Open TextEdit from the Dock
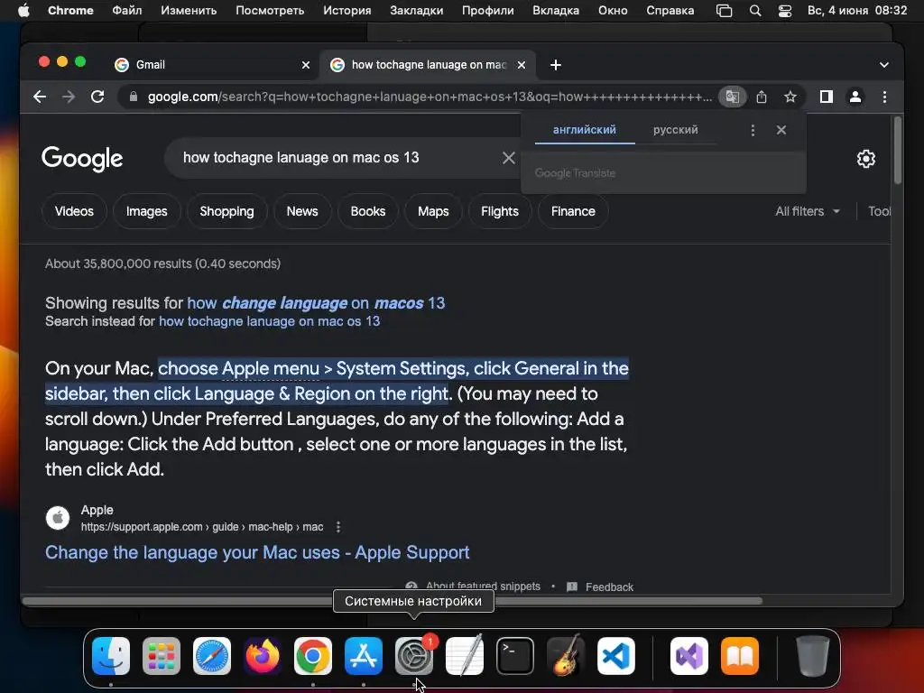Screen dimensions: 924x693 tap(465, 656)
